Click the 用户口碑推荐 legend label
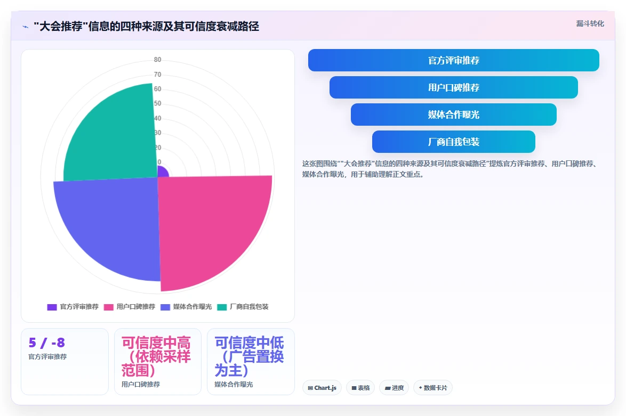Image resolution: width=626 pixels, height=416 pixels. point(136,307)
